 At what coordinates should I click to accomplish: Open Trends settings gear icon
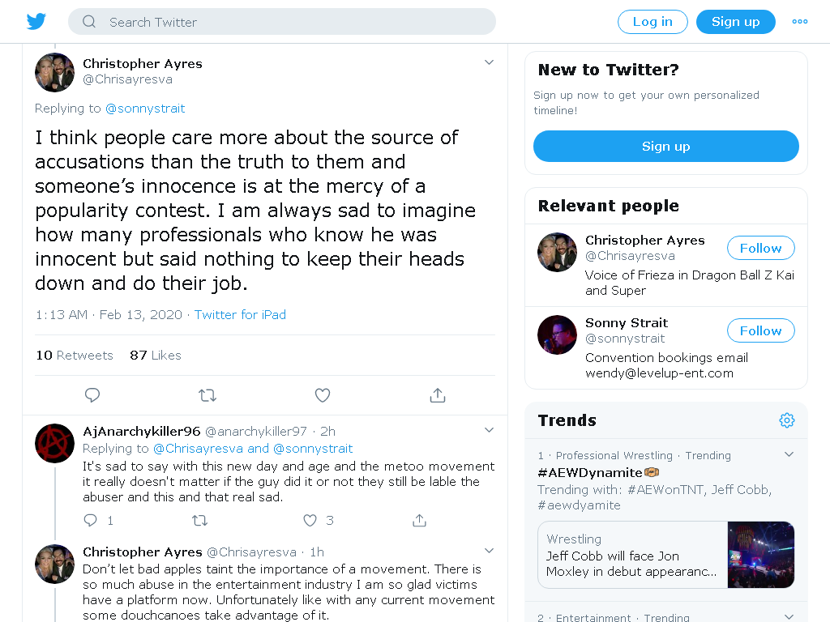click(786, 420)
